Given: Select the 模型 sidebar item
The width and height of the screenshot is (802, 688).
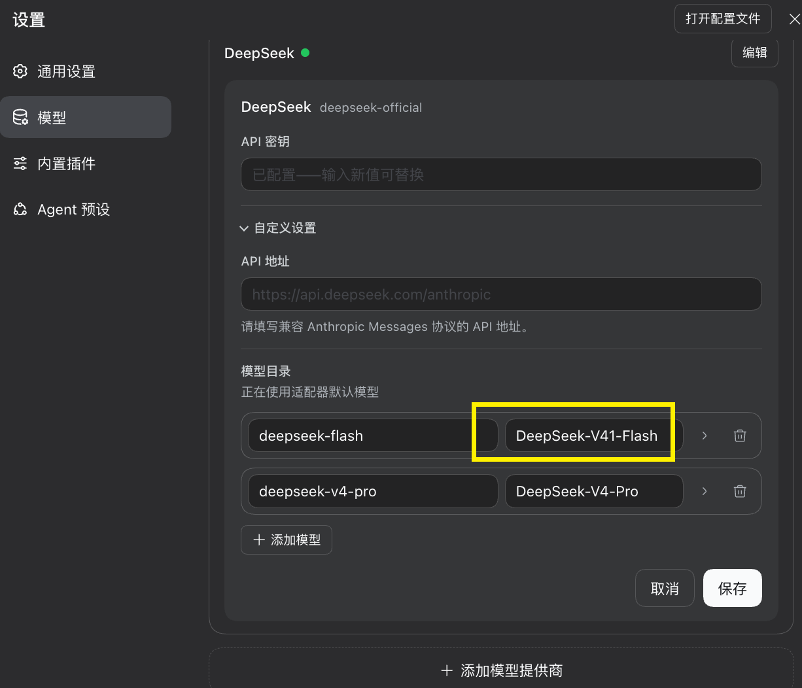Looking at the screenshot, I should pos(85,118).
